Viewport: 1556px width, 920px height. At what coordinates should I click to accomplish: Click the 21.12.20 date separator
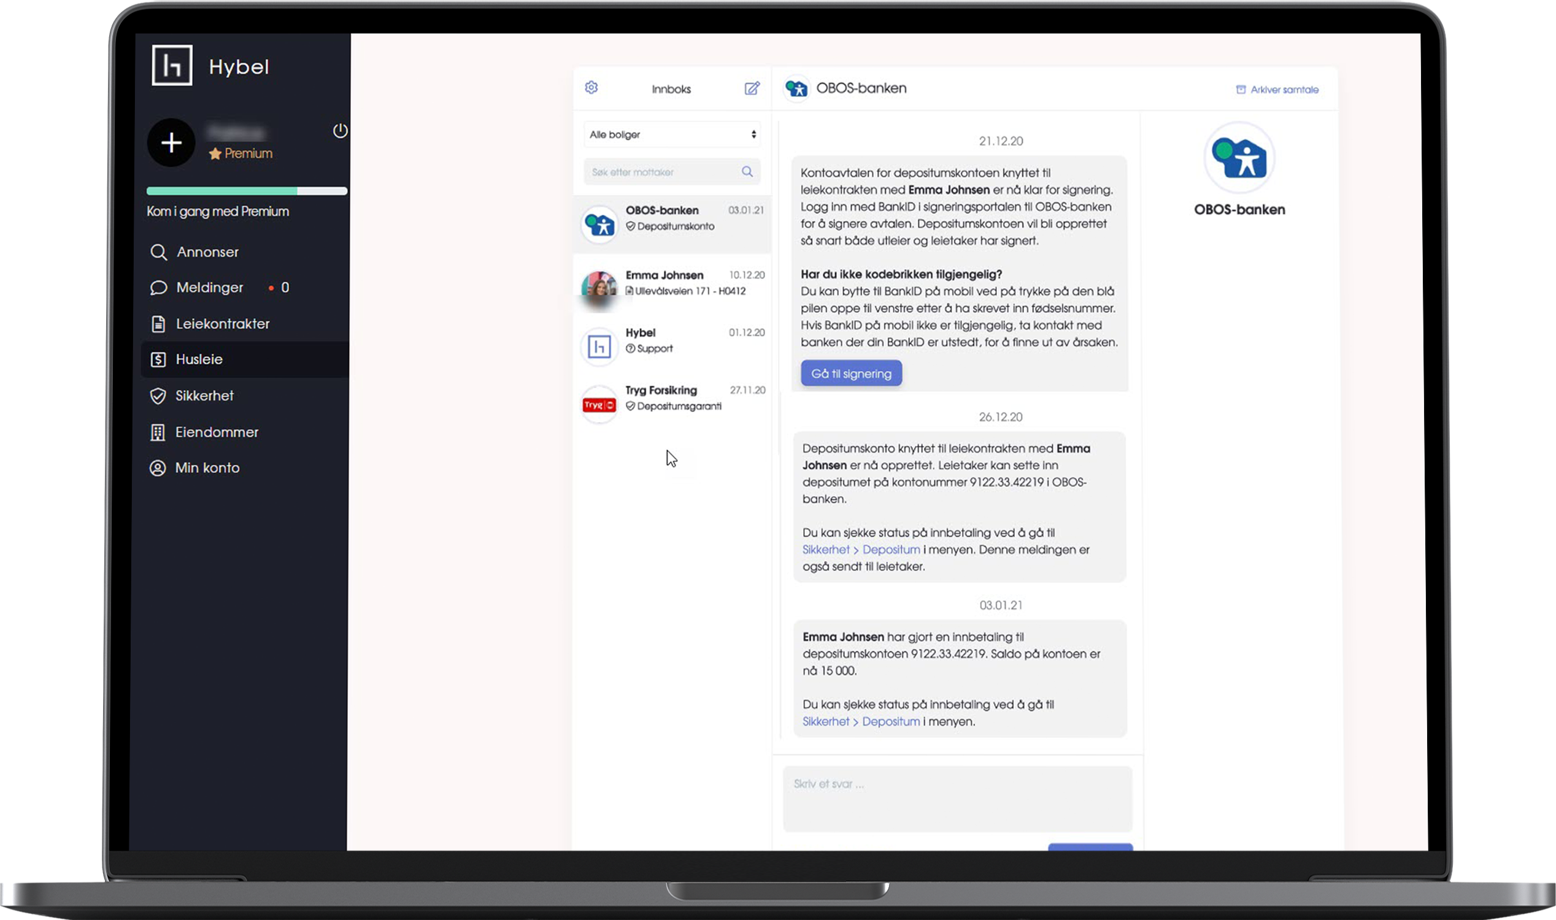point(1000,141)
